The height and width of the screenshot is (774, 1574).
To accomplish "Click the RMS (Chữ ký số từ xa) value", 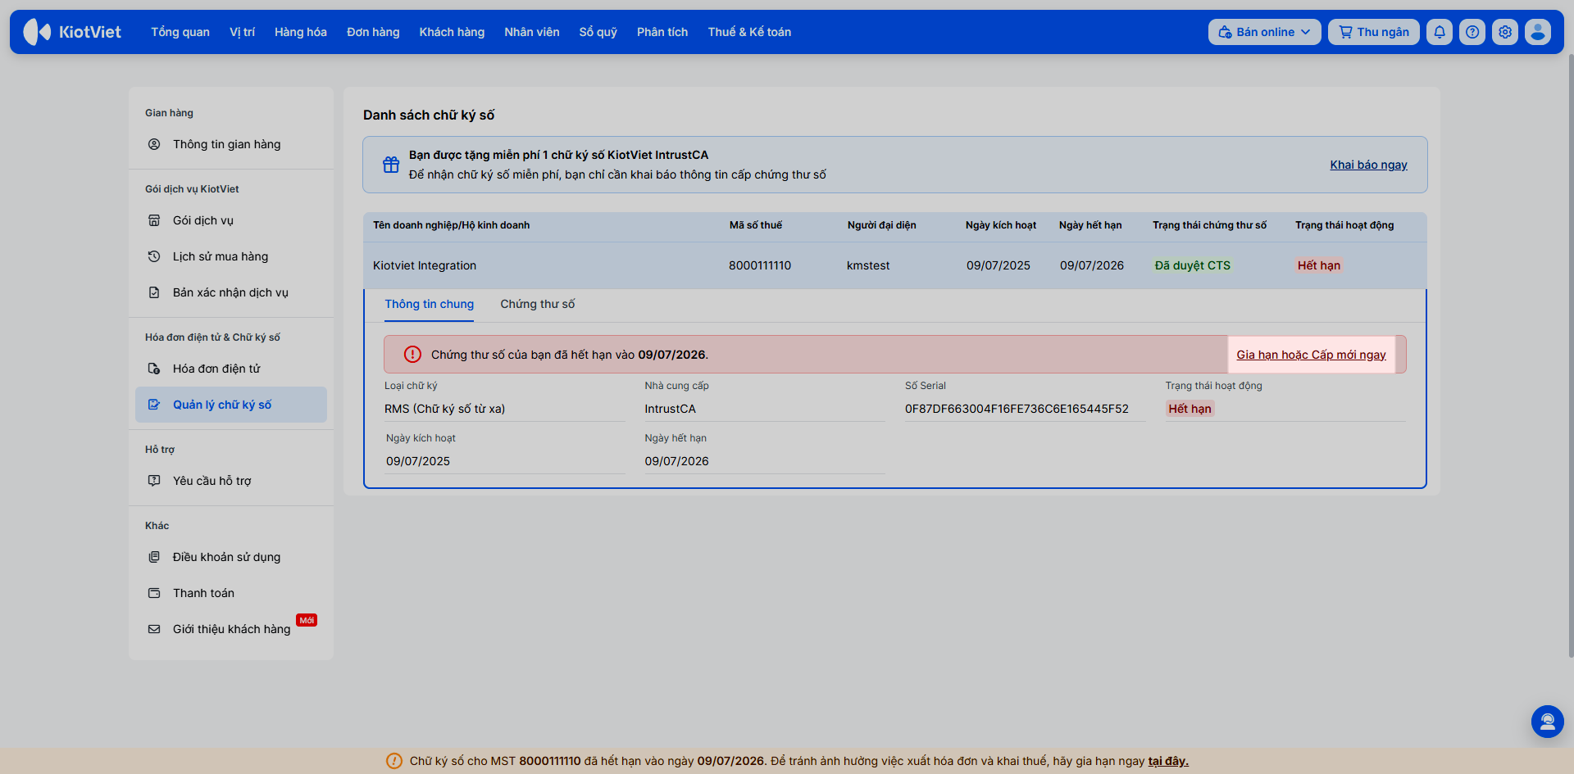I will [445, 409].
